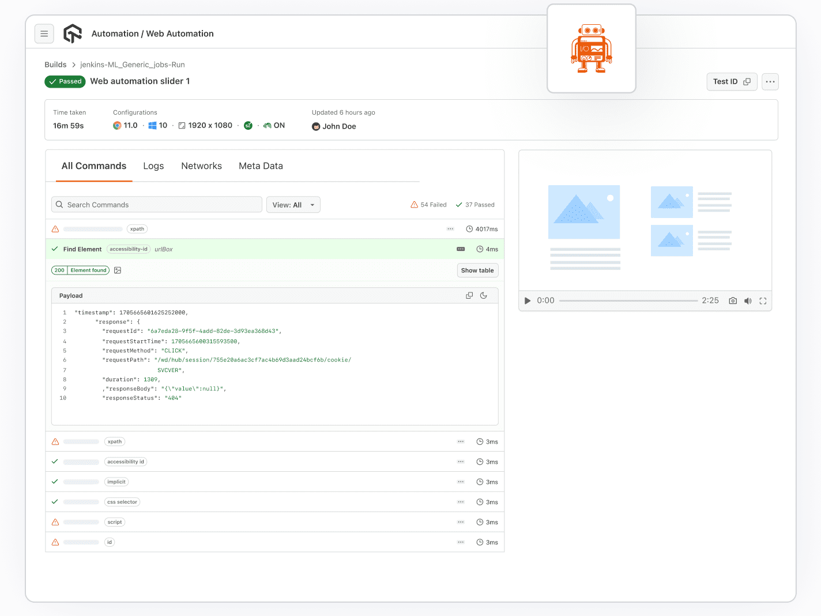Open the Meta Data tab
821x616 pixels.
click(x=261, y=166)
